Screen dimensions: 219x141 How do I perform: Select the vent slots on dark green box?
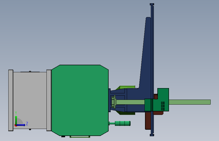pos(163,106)
